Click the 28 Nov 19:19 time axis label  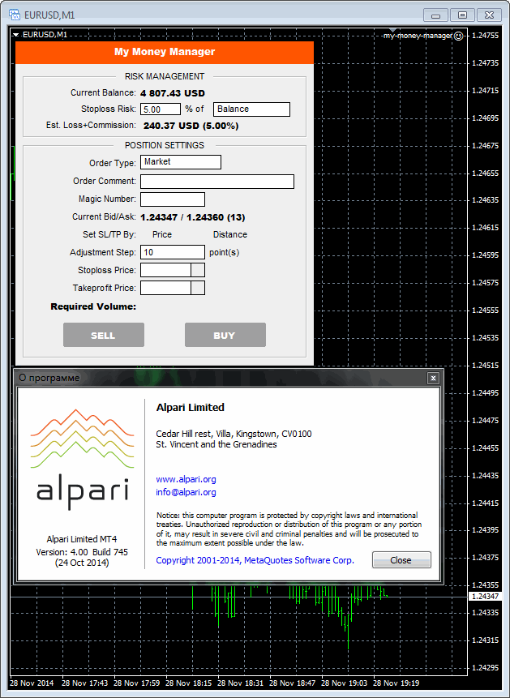(x=396, y=683)
